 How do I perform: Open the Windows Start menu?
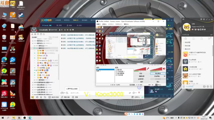coord(3,118)
